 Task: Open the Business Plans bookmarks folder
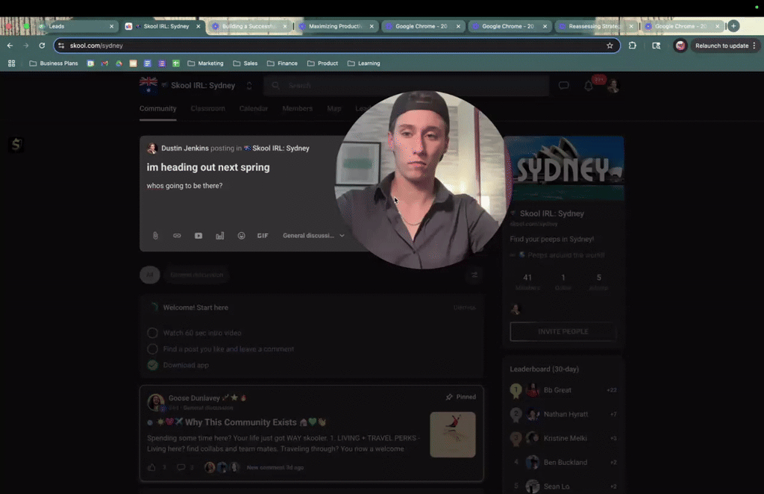[x=54, y=63]
